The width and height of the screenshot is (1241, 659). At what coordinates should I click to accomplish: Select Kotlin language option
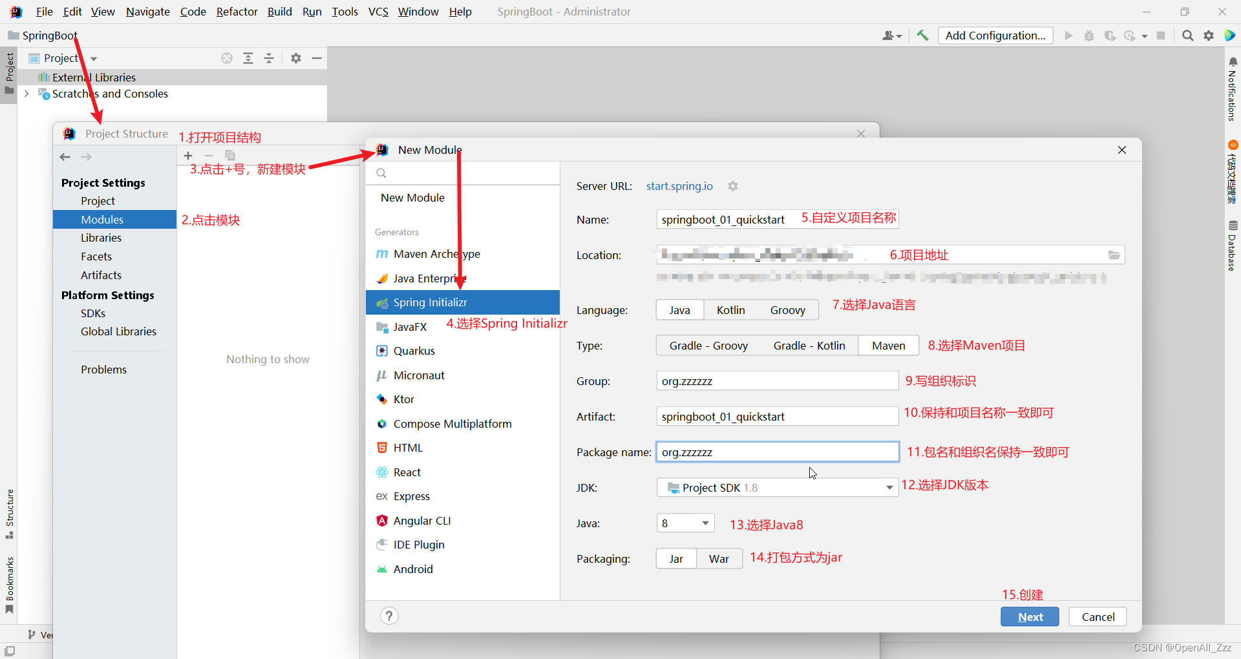(x=730, y=310)
